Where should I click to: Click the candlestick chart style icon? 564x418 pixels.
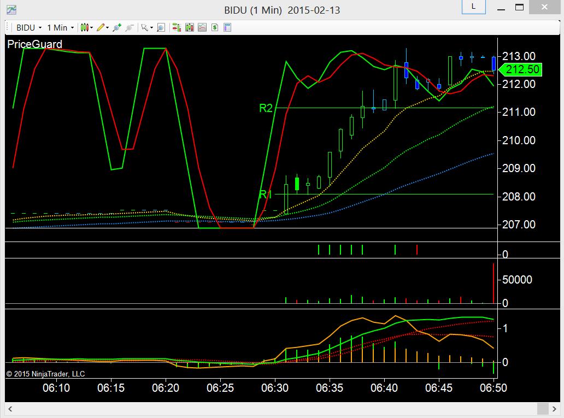pos(85,28)
